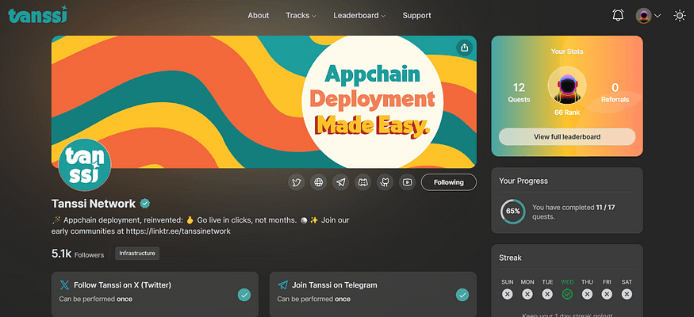The height and width of the screenshot is (317, 694).
Task: Click X logo on the Follow quest card
Action: point(64,285)
